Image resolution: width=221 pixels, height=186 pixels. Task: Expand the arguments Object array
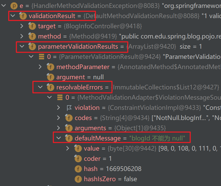coord(58,128)
